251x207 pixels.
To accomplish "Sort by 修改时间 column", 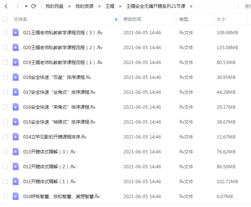I will pyautogui.click(x=132, y=19).
